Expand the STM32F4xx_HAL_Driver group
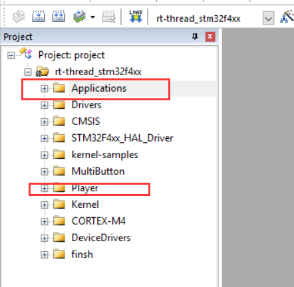The width and height of the screenshot is (294, 287). click(x=45, y=138)
